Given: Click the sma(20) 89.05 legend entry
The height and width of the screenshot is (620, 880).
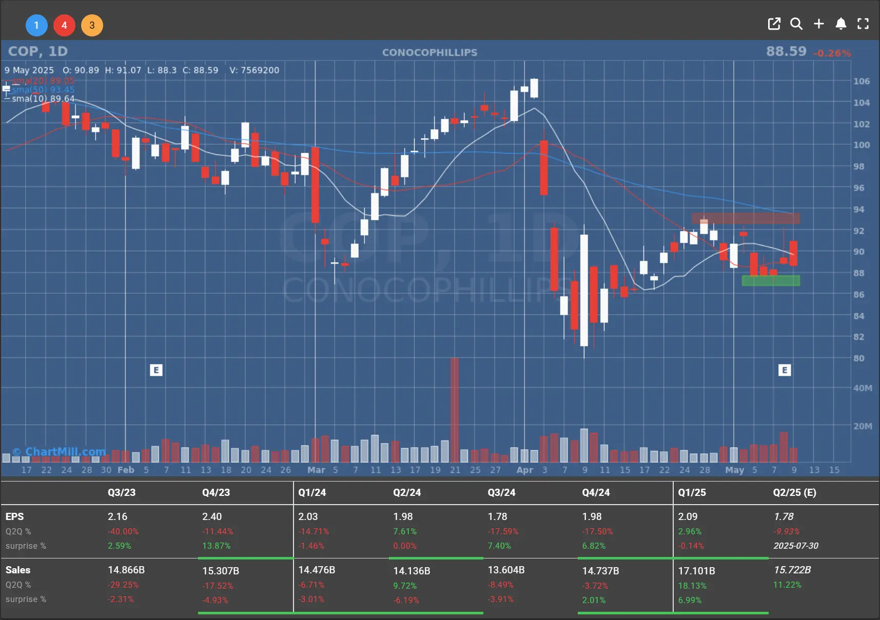Looking at the screenshot, I should [43, 81].
